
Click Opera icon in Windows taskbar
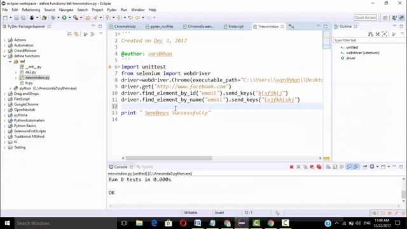point(183,223)
